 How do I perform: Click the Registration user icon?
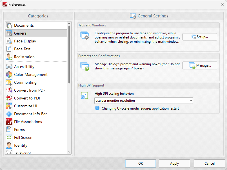pos(9,57)
